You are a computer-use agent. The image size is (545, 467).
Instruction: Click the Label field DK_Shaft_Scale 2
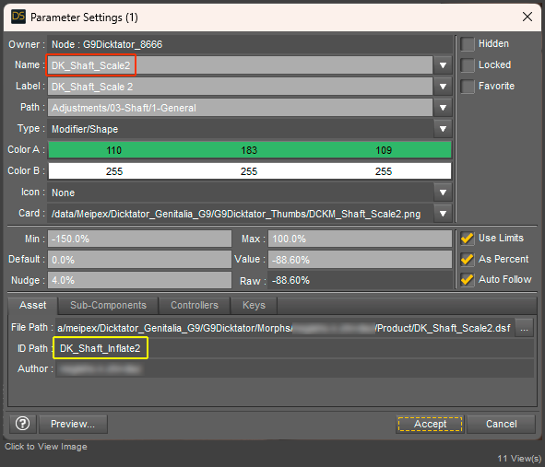pos(240,87)
